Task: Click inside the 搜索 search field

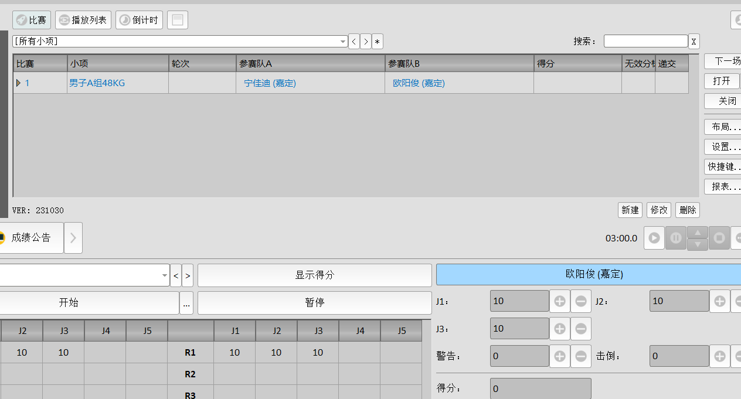Action: [x=645, y=40]
